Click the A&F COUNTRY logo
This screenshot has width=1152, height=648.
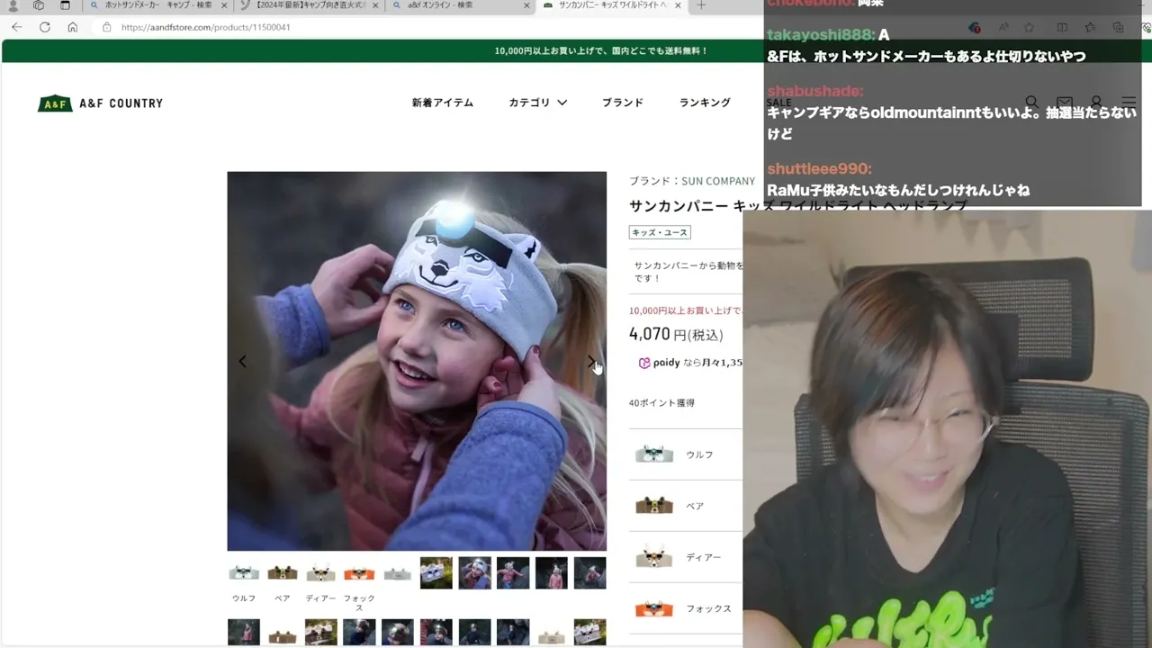[x=100, y=103]
